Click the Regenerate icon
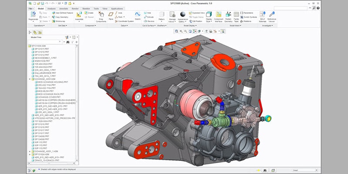 pos(33,14)
